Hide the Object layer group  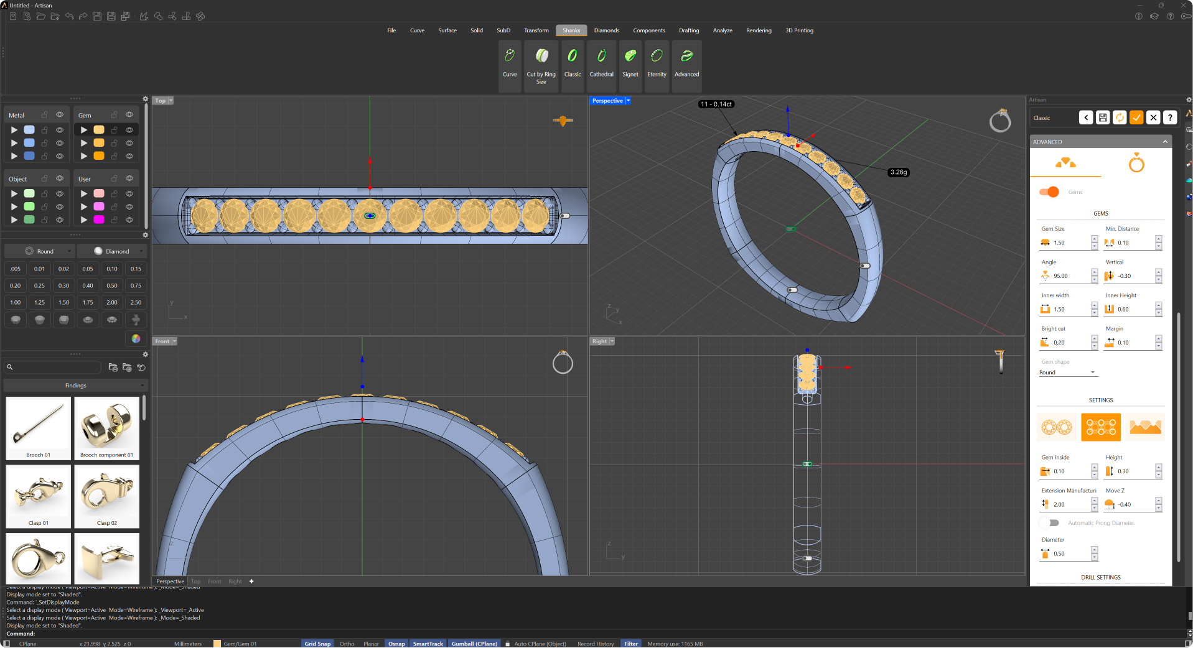click(x=60, y=178)
